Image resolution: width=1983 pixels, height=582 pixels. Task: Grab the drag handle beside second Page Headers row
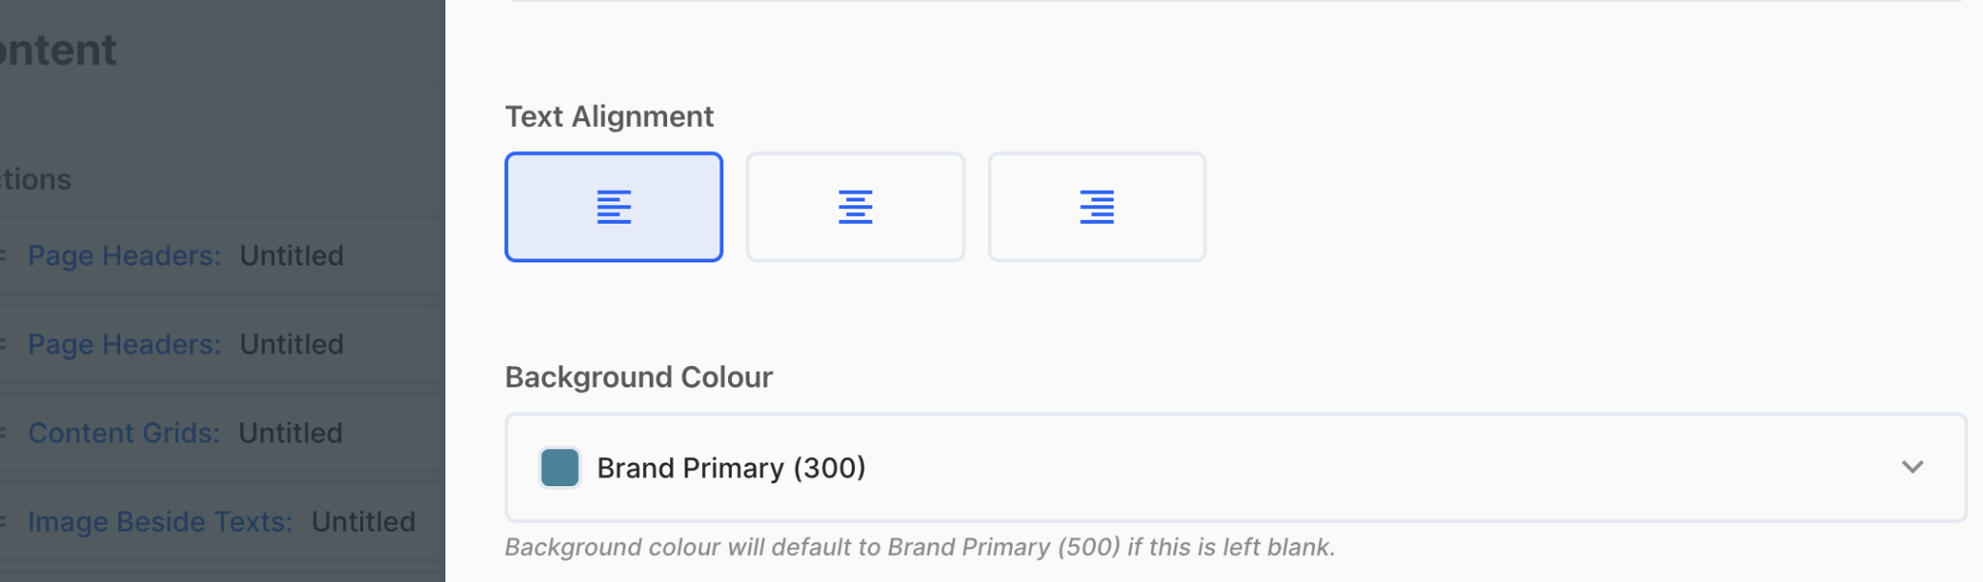pyautogui.click(x=3, y=345)
